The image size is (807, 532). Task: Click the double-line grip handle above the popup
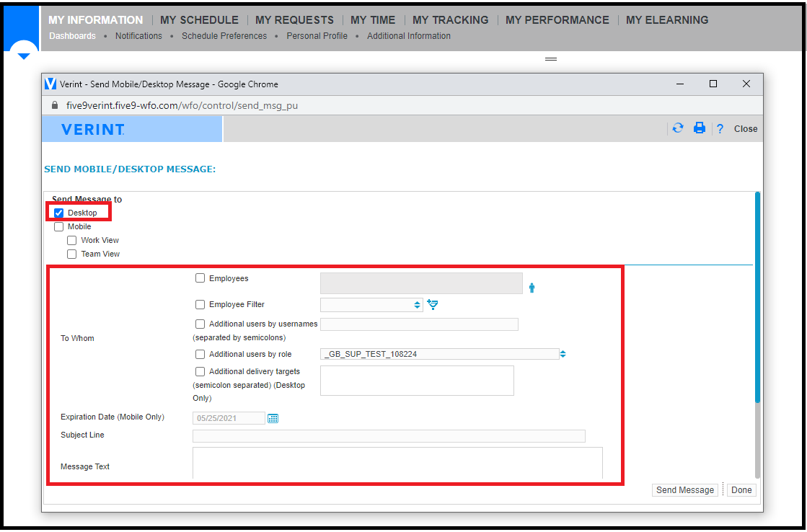tap(551, 59)
